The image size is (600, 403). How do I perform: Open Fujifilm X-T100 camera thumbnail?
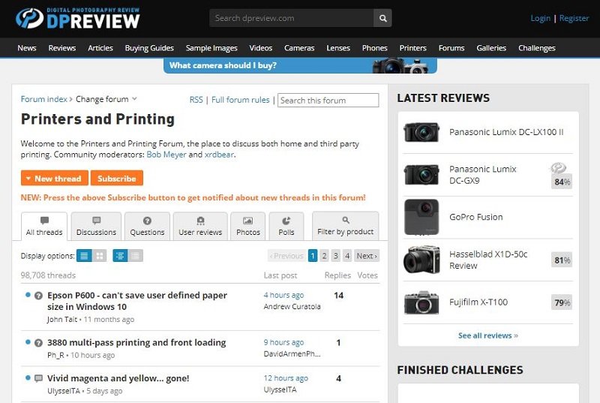point(421,302)
